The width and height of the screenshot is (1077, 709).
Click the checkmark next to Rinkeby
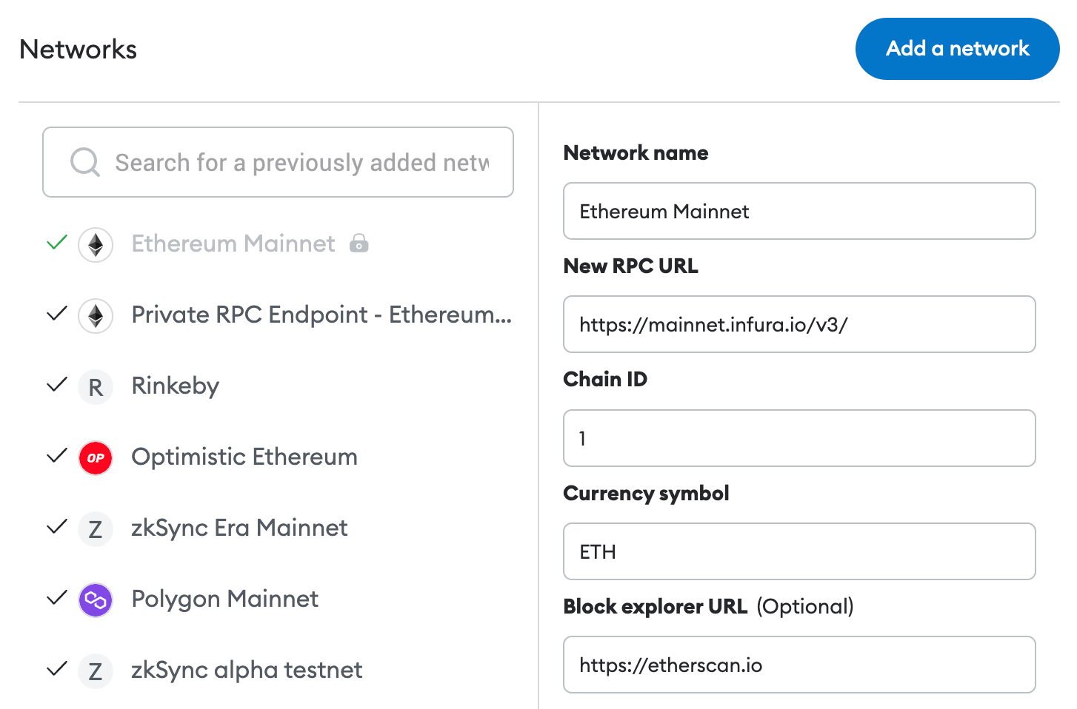pyautogui.click(x=57, y=384)
